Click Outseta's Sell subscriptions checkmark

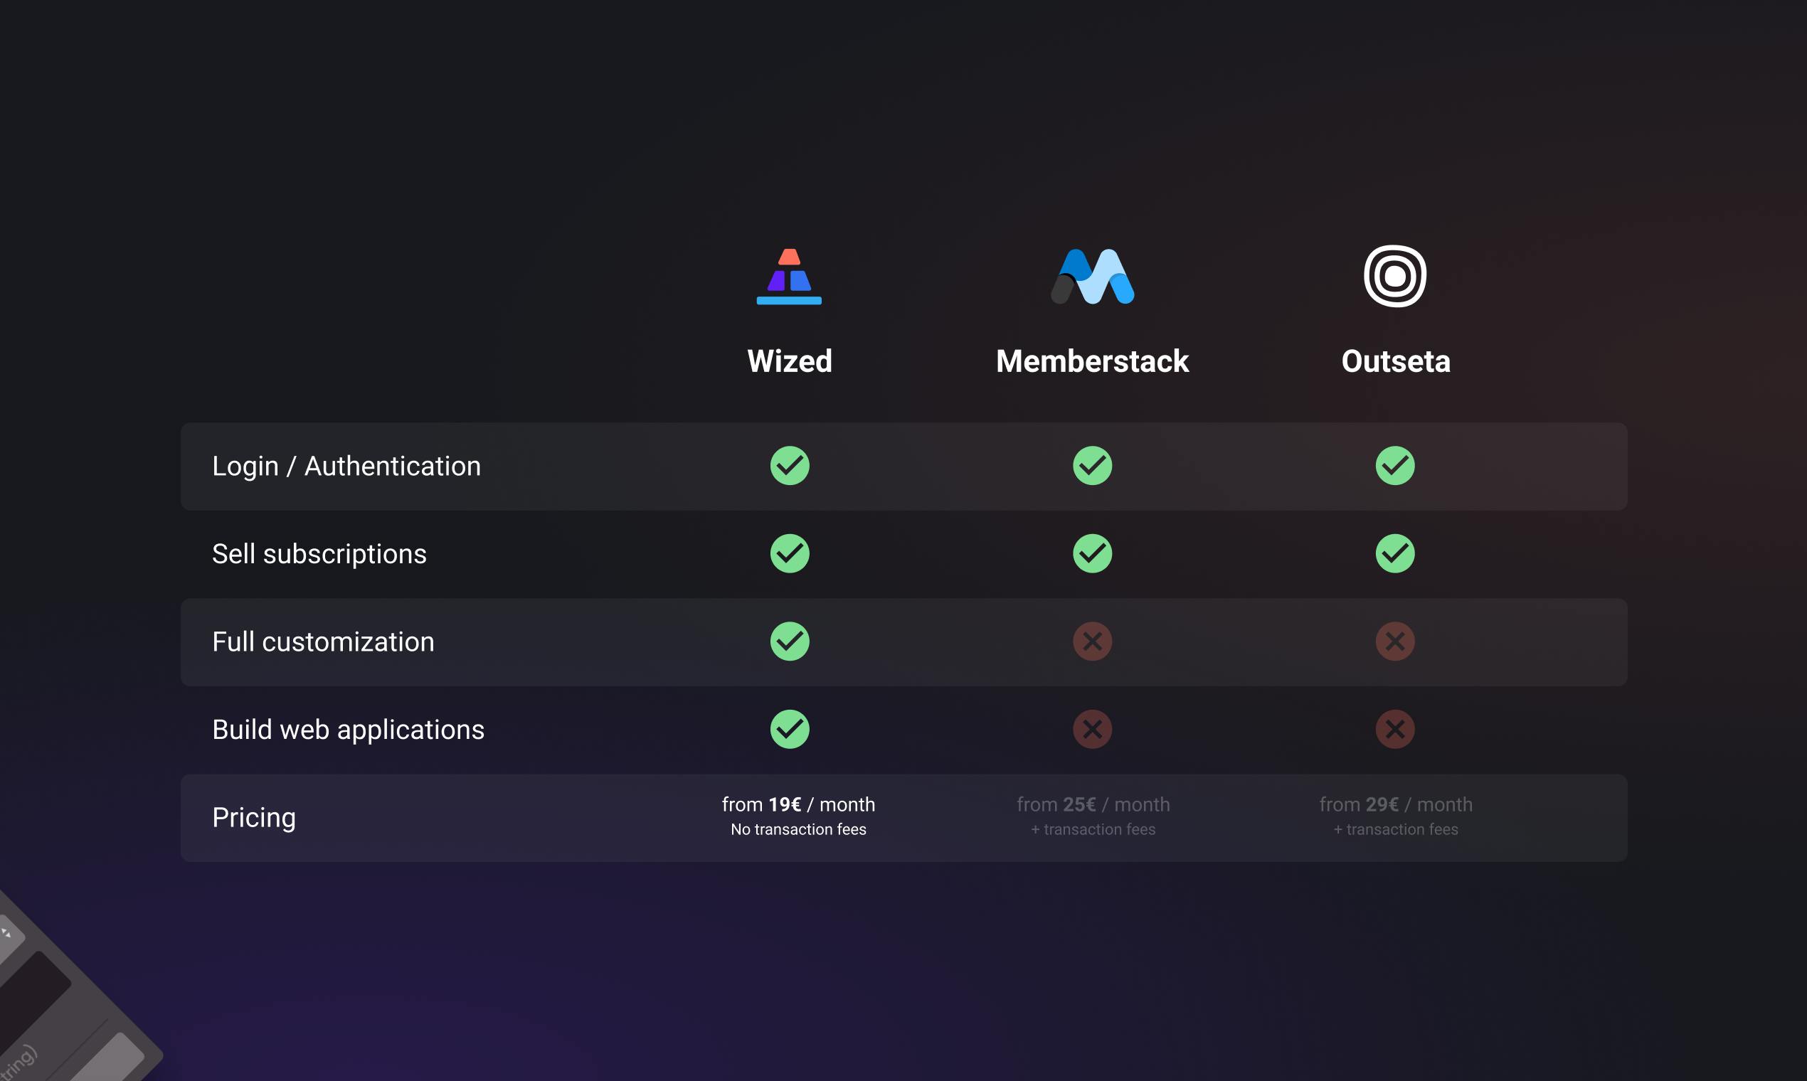(x=1395, y=553)
